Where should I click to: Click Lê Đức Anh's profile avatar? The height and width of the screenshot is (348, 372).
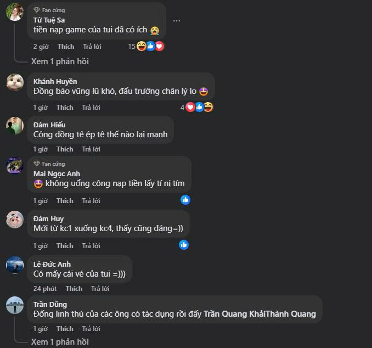15,265
